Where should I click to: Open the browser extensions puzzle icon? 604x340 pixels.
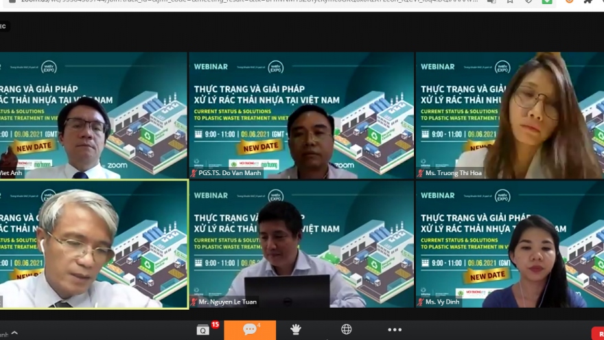(588, 2)
